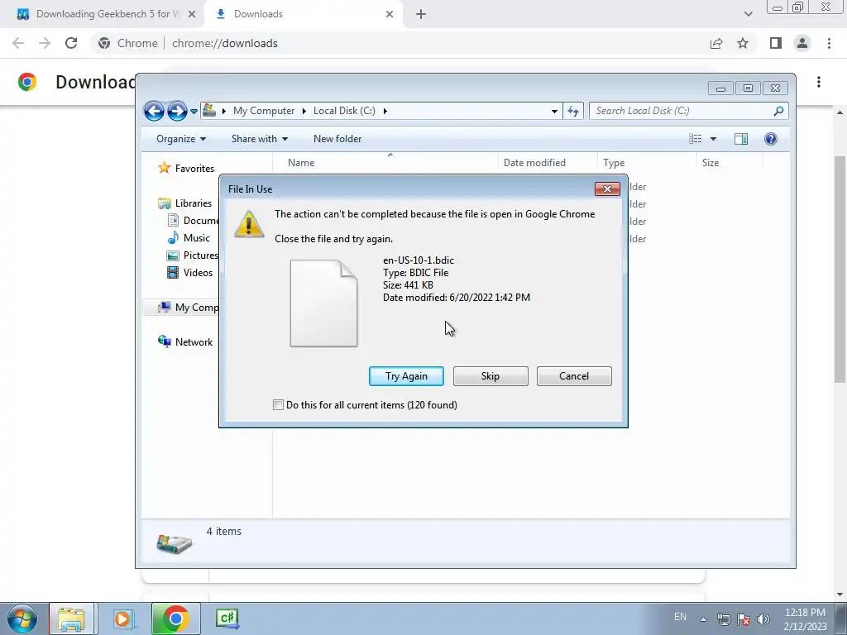This screenshot has height=635, width=847.
Task: Click the taskbar clock showing 12:18 PM
Action: pos(805,619)
